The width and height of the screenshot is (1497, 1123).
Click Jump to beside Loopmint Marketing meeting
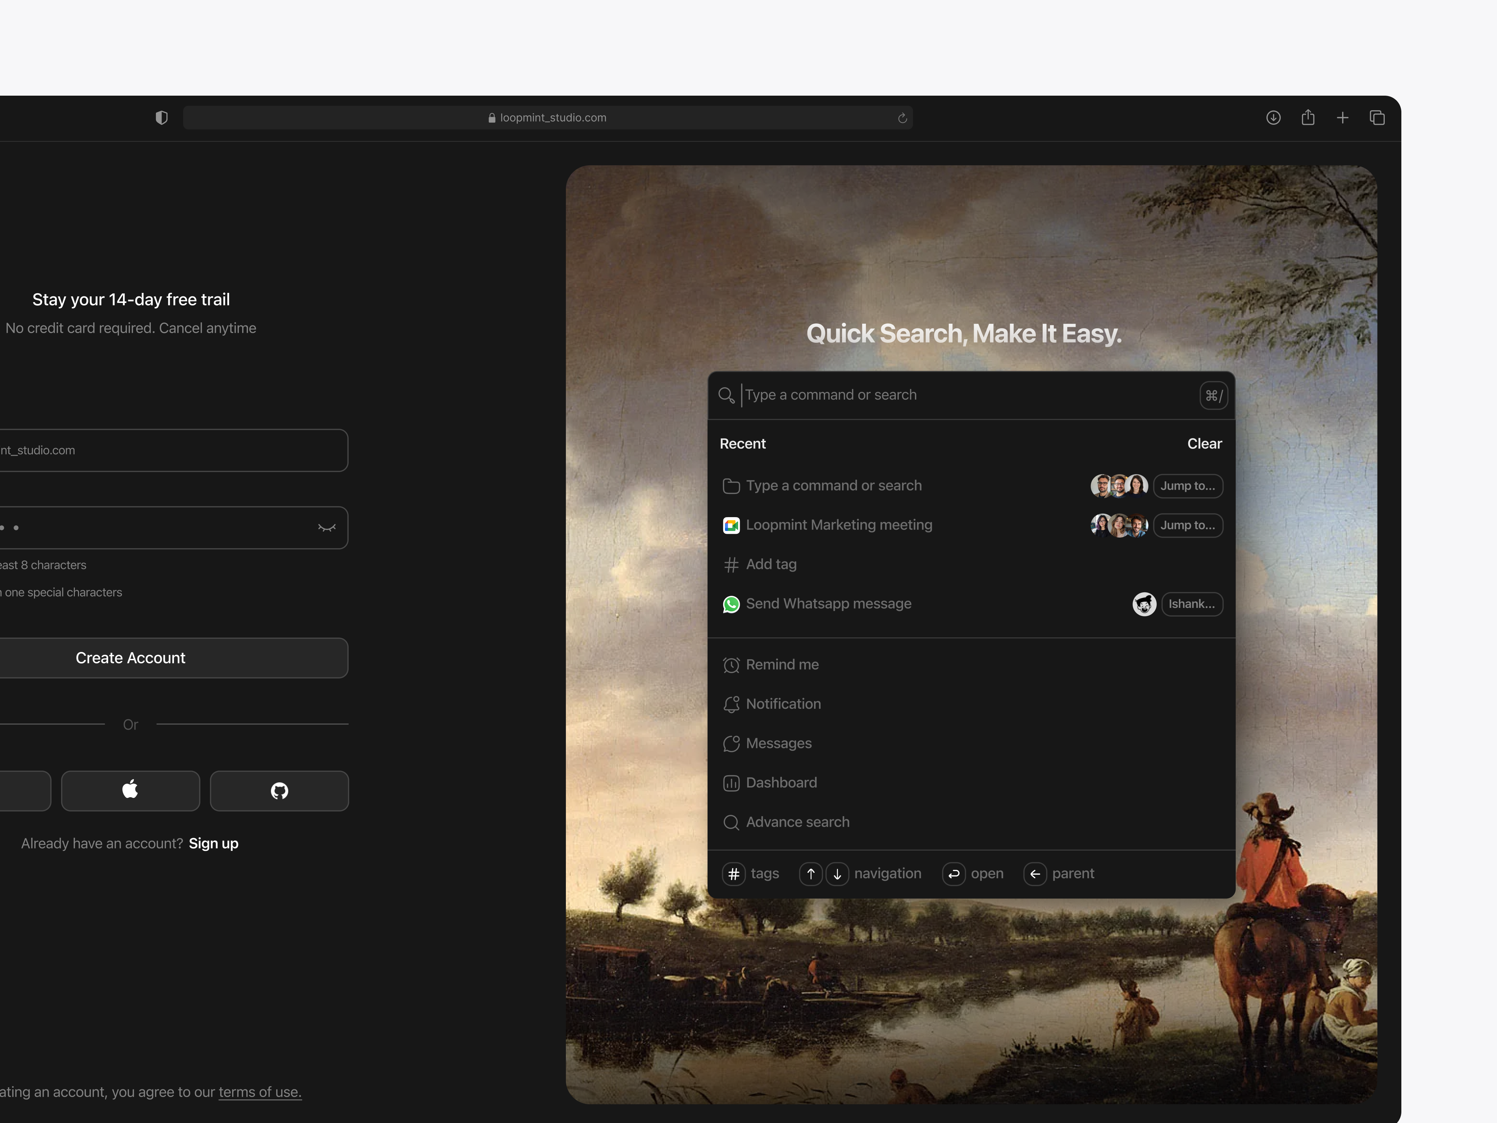[x=1188, y=525]
